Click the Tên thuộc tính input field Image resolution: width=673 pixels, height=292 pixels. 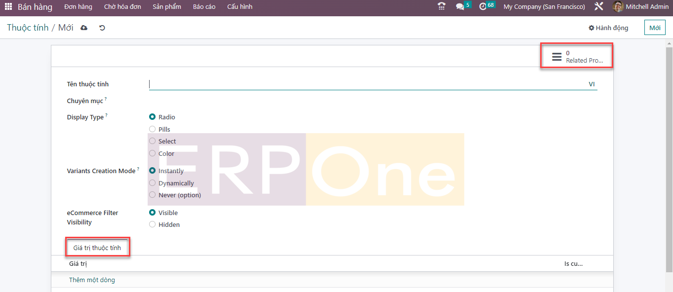365,84
